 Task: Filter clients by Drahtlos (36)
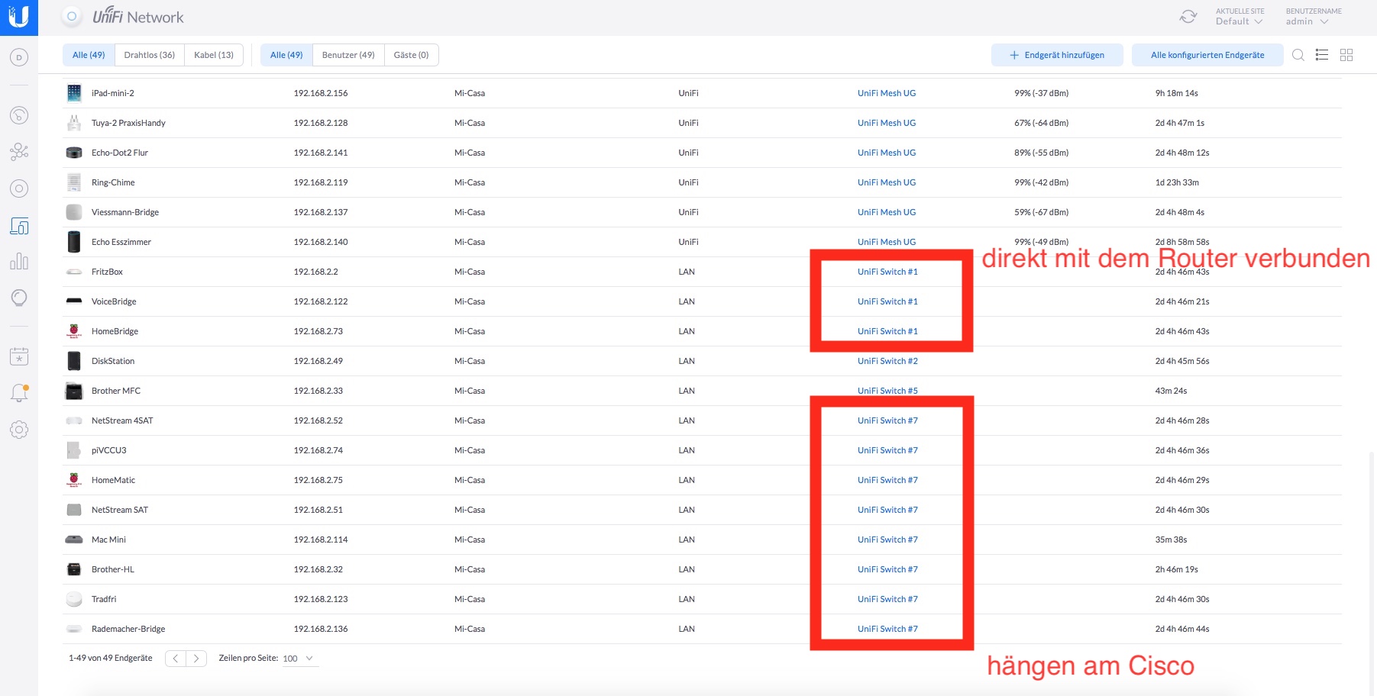point(149,55)
